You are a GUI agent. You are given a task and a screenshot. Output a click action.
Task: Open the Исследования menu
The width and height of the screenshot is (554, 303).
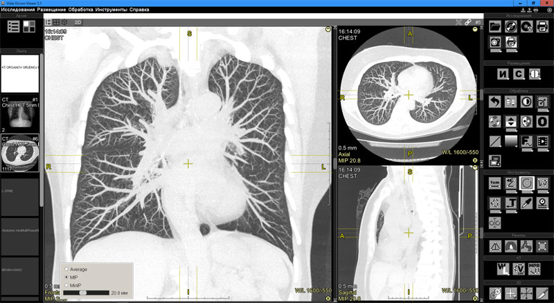[18, 10]
